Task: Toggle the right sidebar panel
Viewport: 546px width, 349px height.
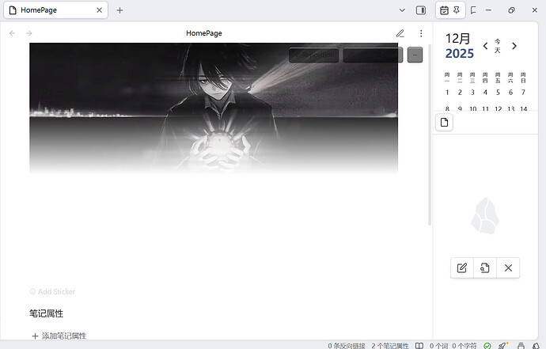Action: 420,10
